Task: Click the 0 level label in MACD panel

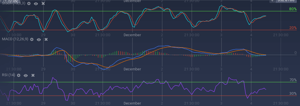Action: 296,53
